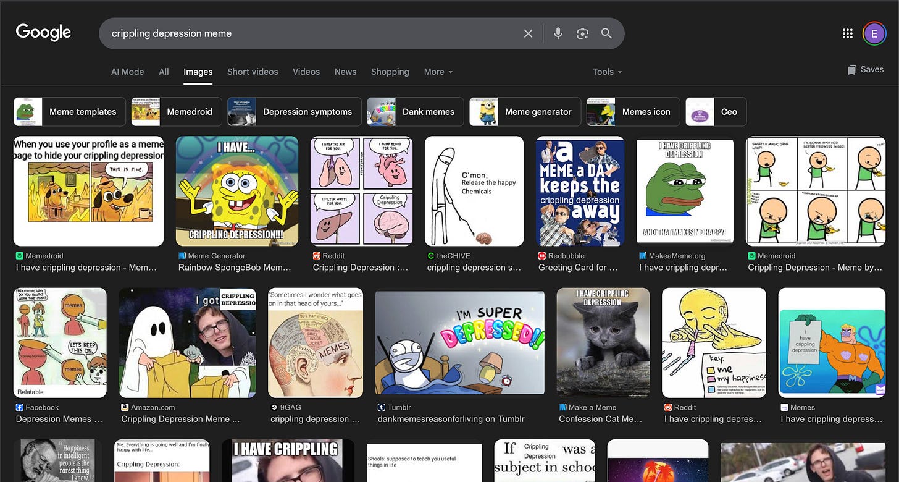899x482 pixels.
Task: Open the Mermaid Man sign meme
Action: 832,343
